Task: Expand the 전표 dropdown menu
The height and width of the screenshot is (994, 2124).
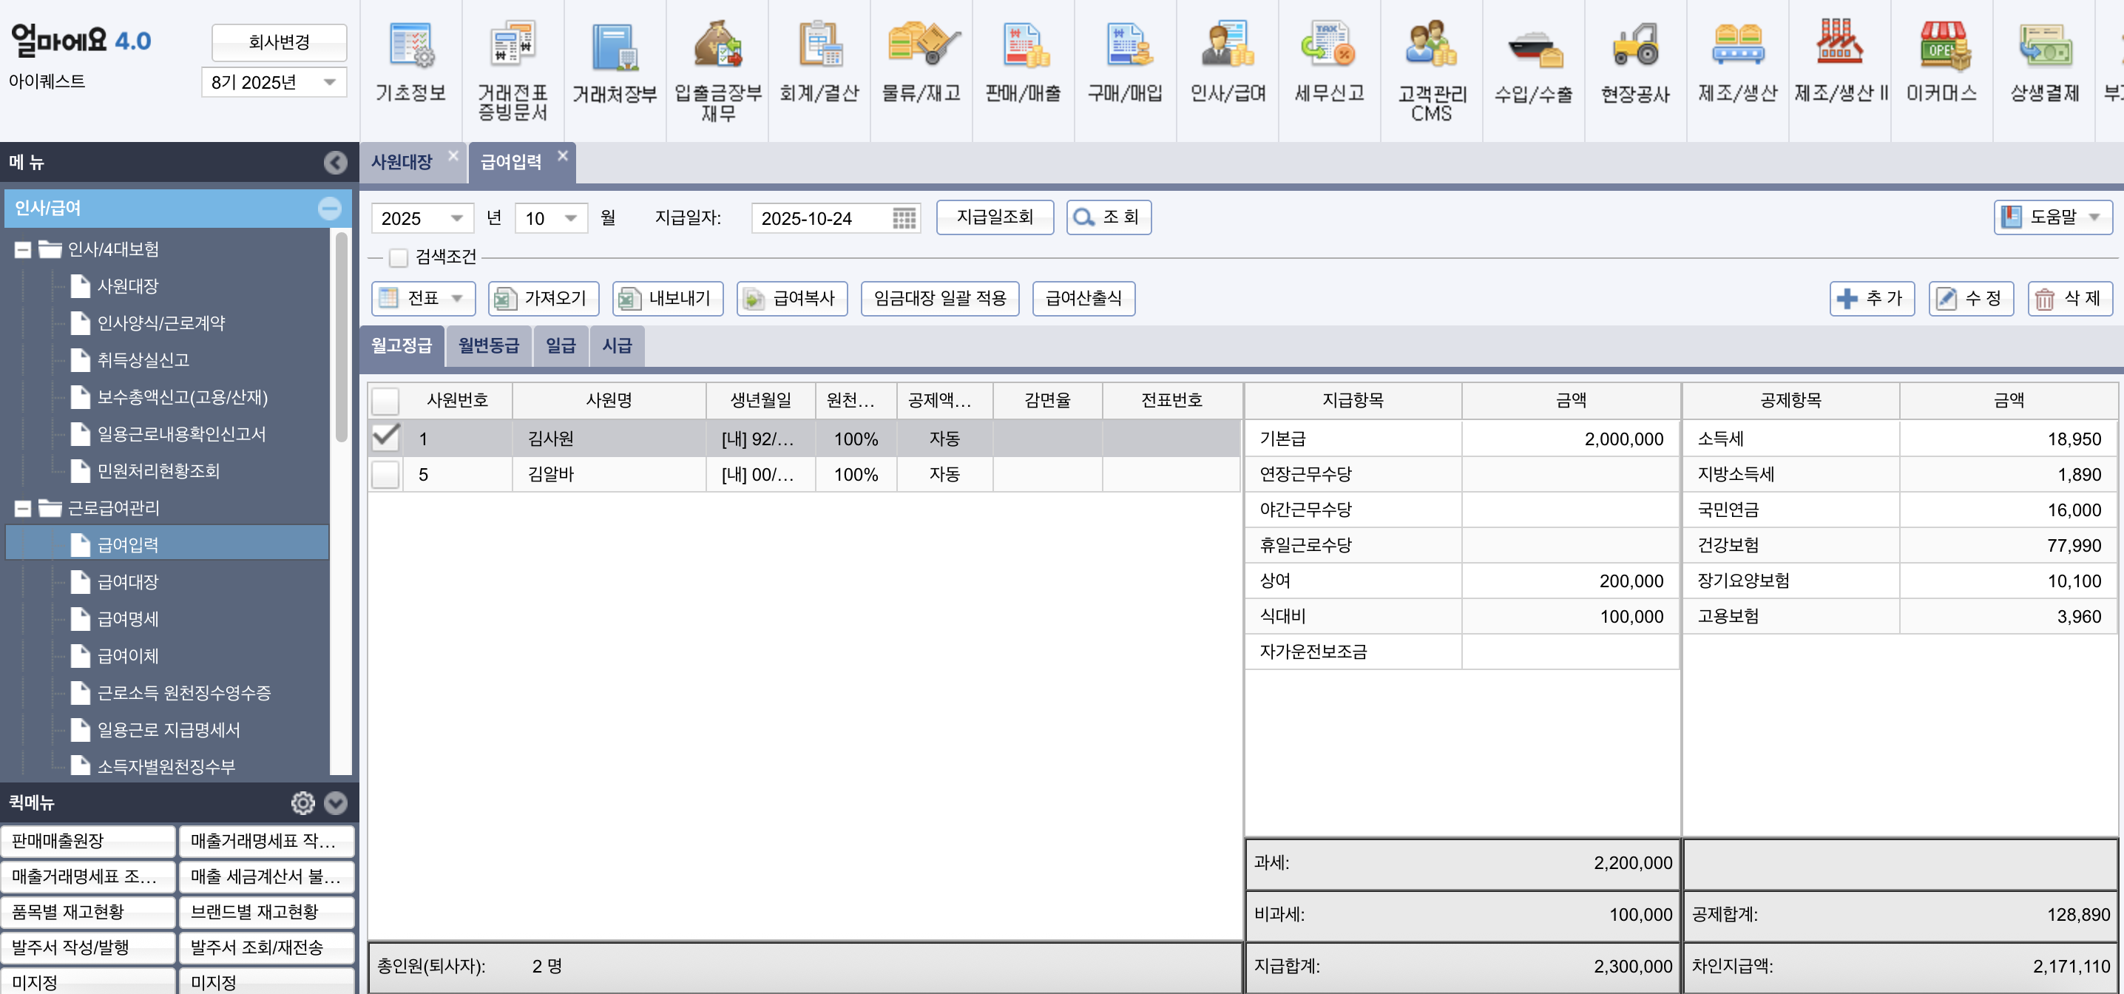Action: coord(458,299)
